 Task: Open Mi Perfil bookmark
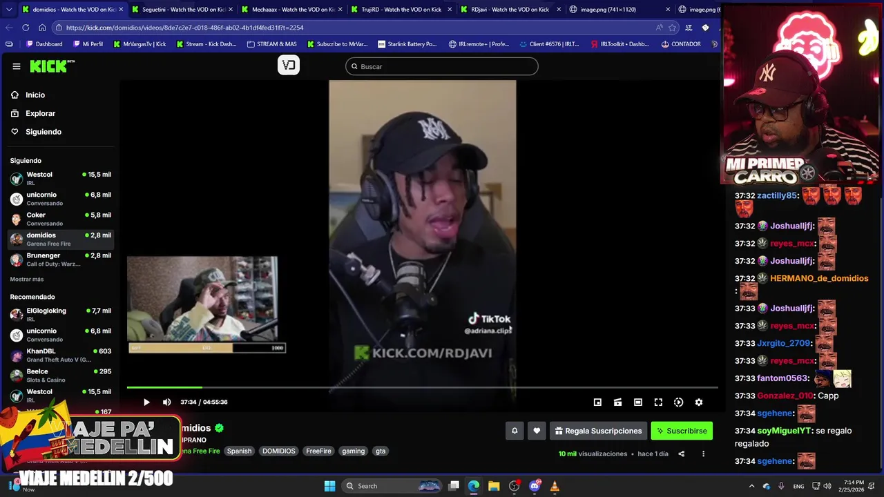pos(86,43)
